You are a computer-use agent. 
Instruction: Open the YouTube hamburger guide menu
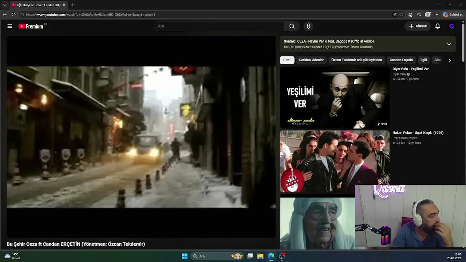coord(10,26)
